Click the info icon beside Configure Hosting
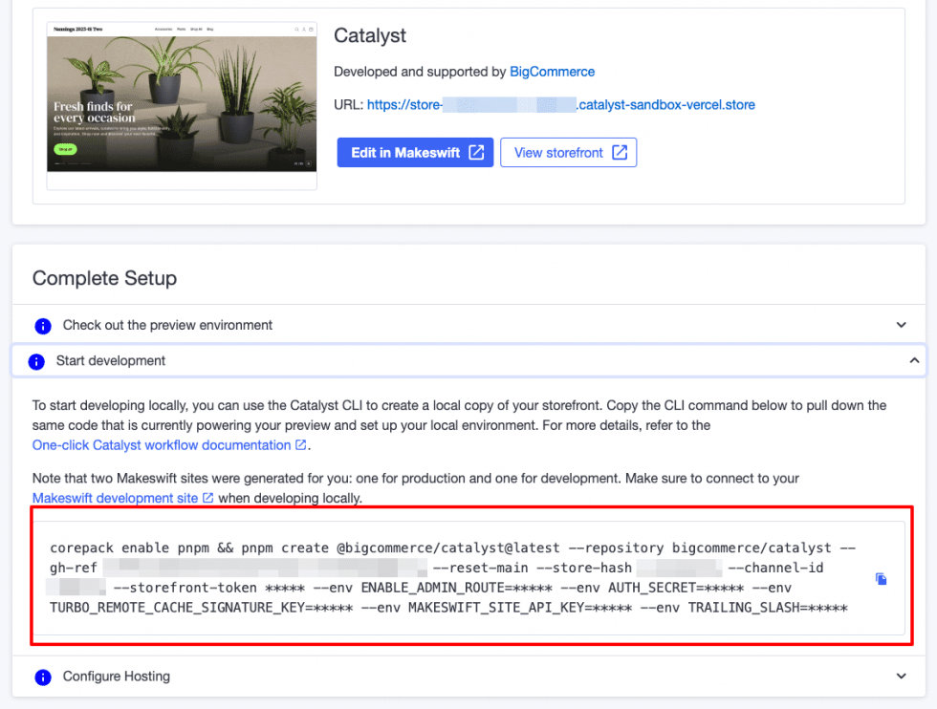This screenshot has width=937, height=709. click(42, 676)
